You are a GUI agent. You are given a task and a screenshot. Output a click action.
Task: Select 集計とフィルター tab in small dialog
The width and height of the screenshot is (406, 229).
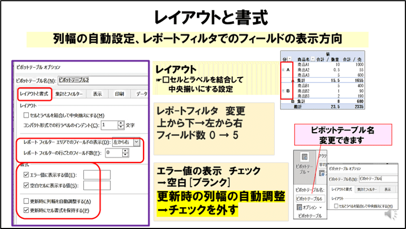[367, 190]
